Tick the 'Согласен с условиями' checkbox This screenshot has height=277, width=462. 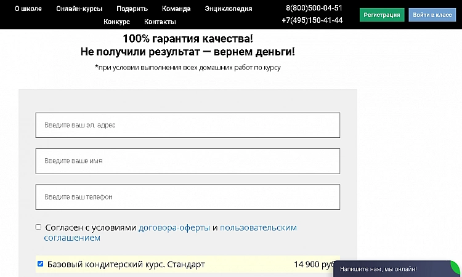coord(39,227)
